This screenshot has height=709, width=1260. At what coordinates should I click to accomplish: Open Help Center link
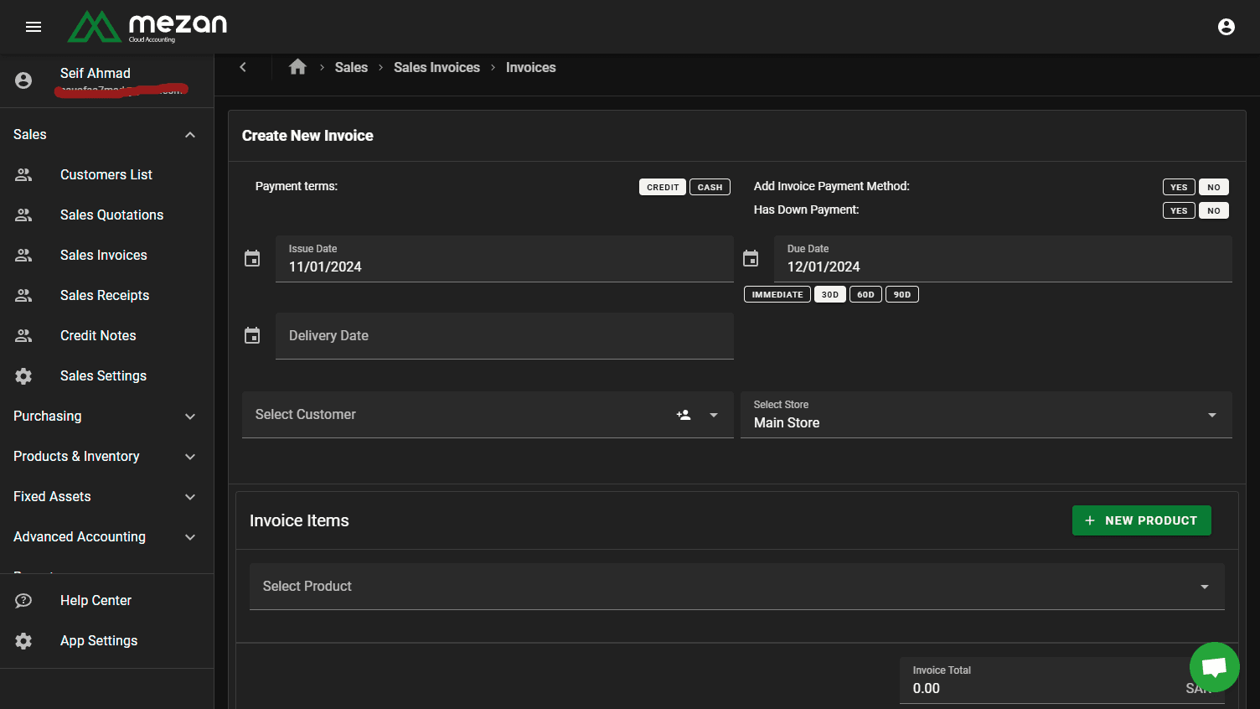(96, 600)
